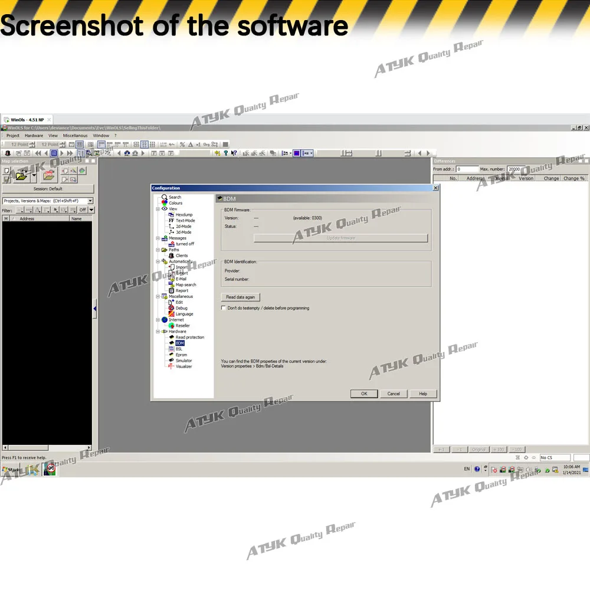The image size is (590, 590).
Task: Collapse the View tree node
Action: tap(158, 209)
